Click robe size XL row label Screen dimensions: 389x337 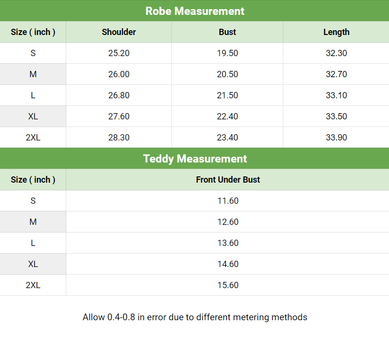point(33,116)
